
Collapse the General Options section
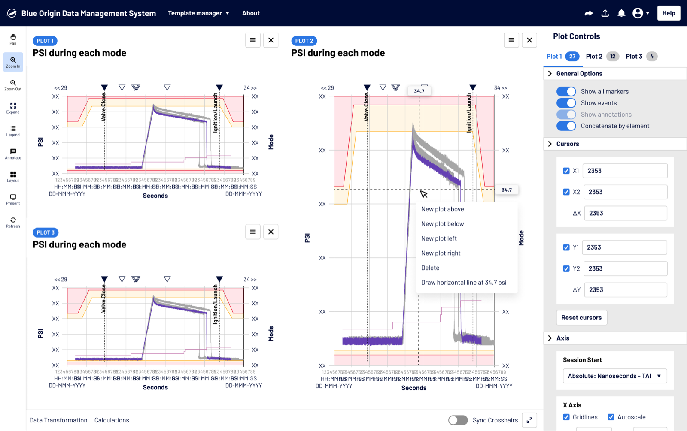[550, 74]
